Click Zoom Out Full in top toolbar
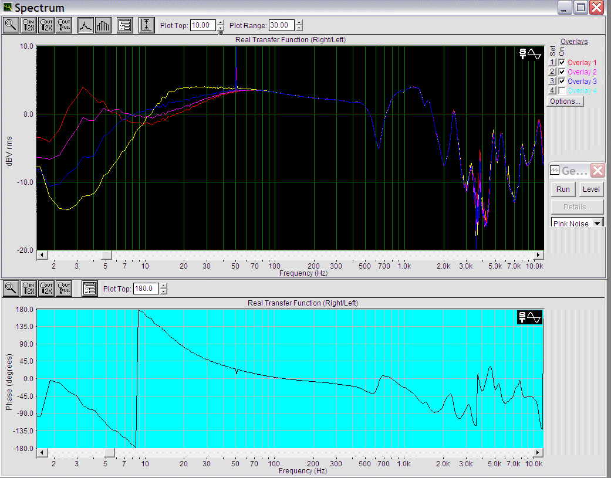Viewport: 611px width, 478px height. (x=64, y=25)
